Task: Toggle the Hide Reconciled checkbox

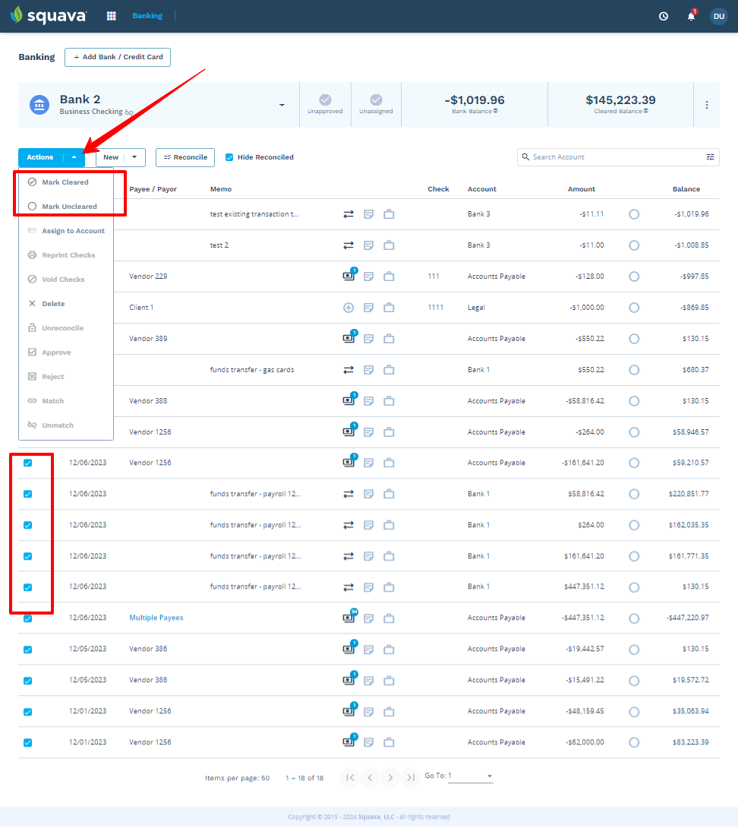Action: [229, 157]
